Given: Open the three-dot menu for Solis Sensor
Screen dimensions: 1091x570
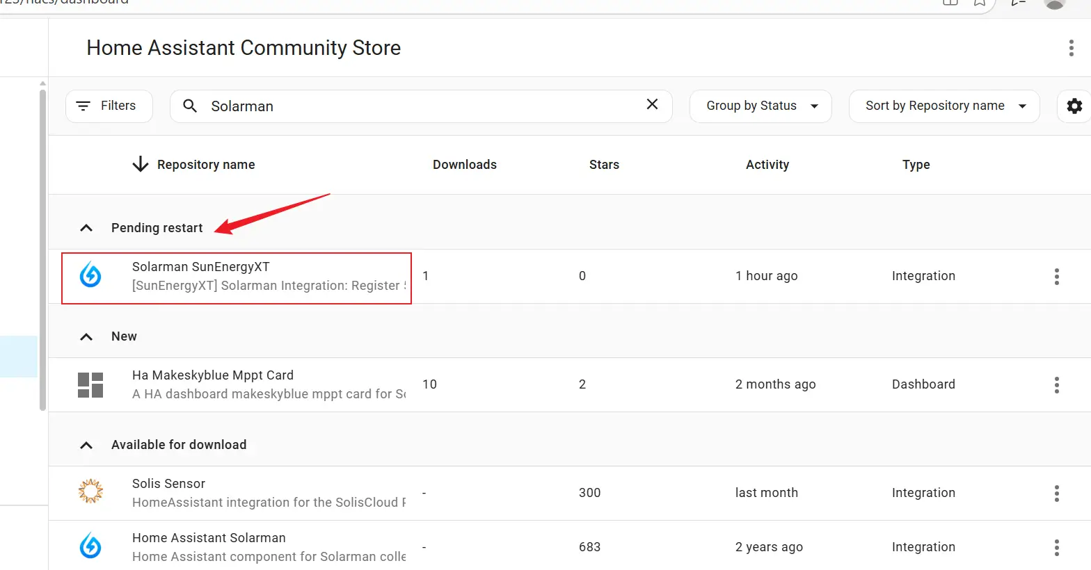Looking at the screenshot, I should [x=1056, y=494].
